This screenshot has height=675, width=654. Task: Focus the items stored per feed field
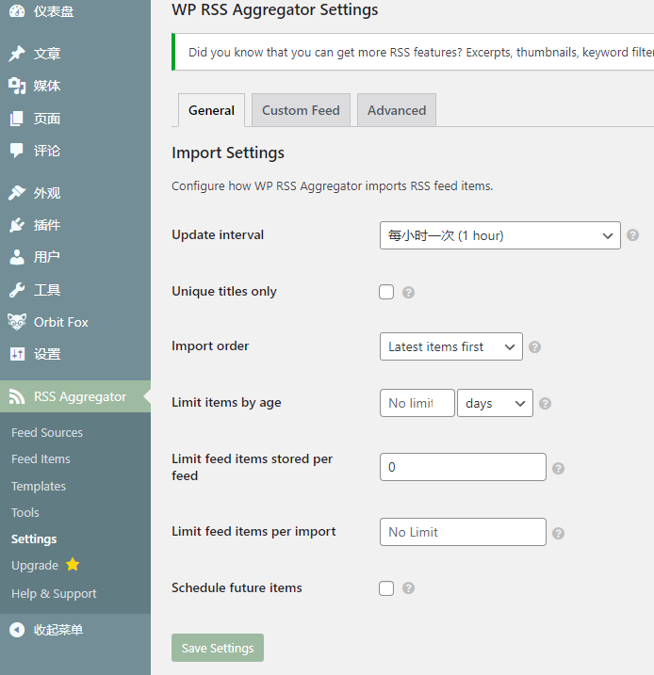(x=463, y=467)
